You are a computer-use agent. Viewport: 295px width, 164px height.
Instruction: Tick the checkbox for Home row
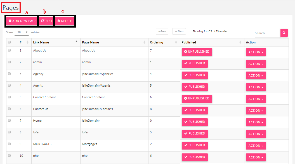(10, 121)
